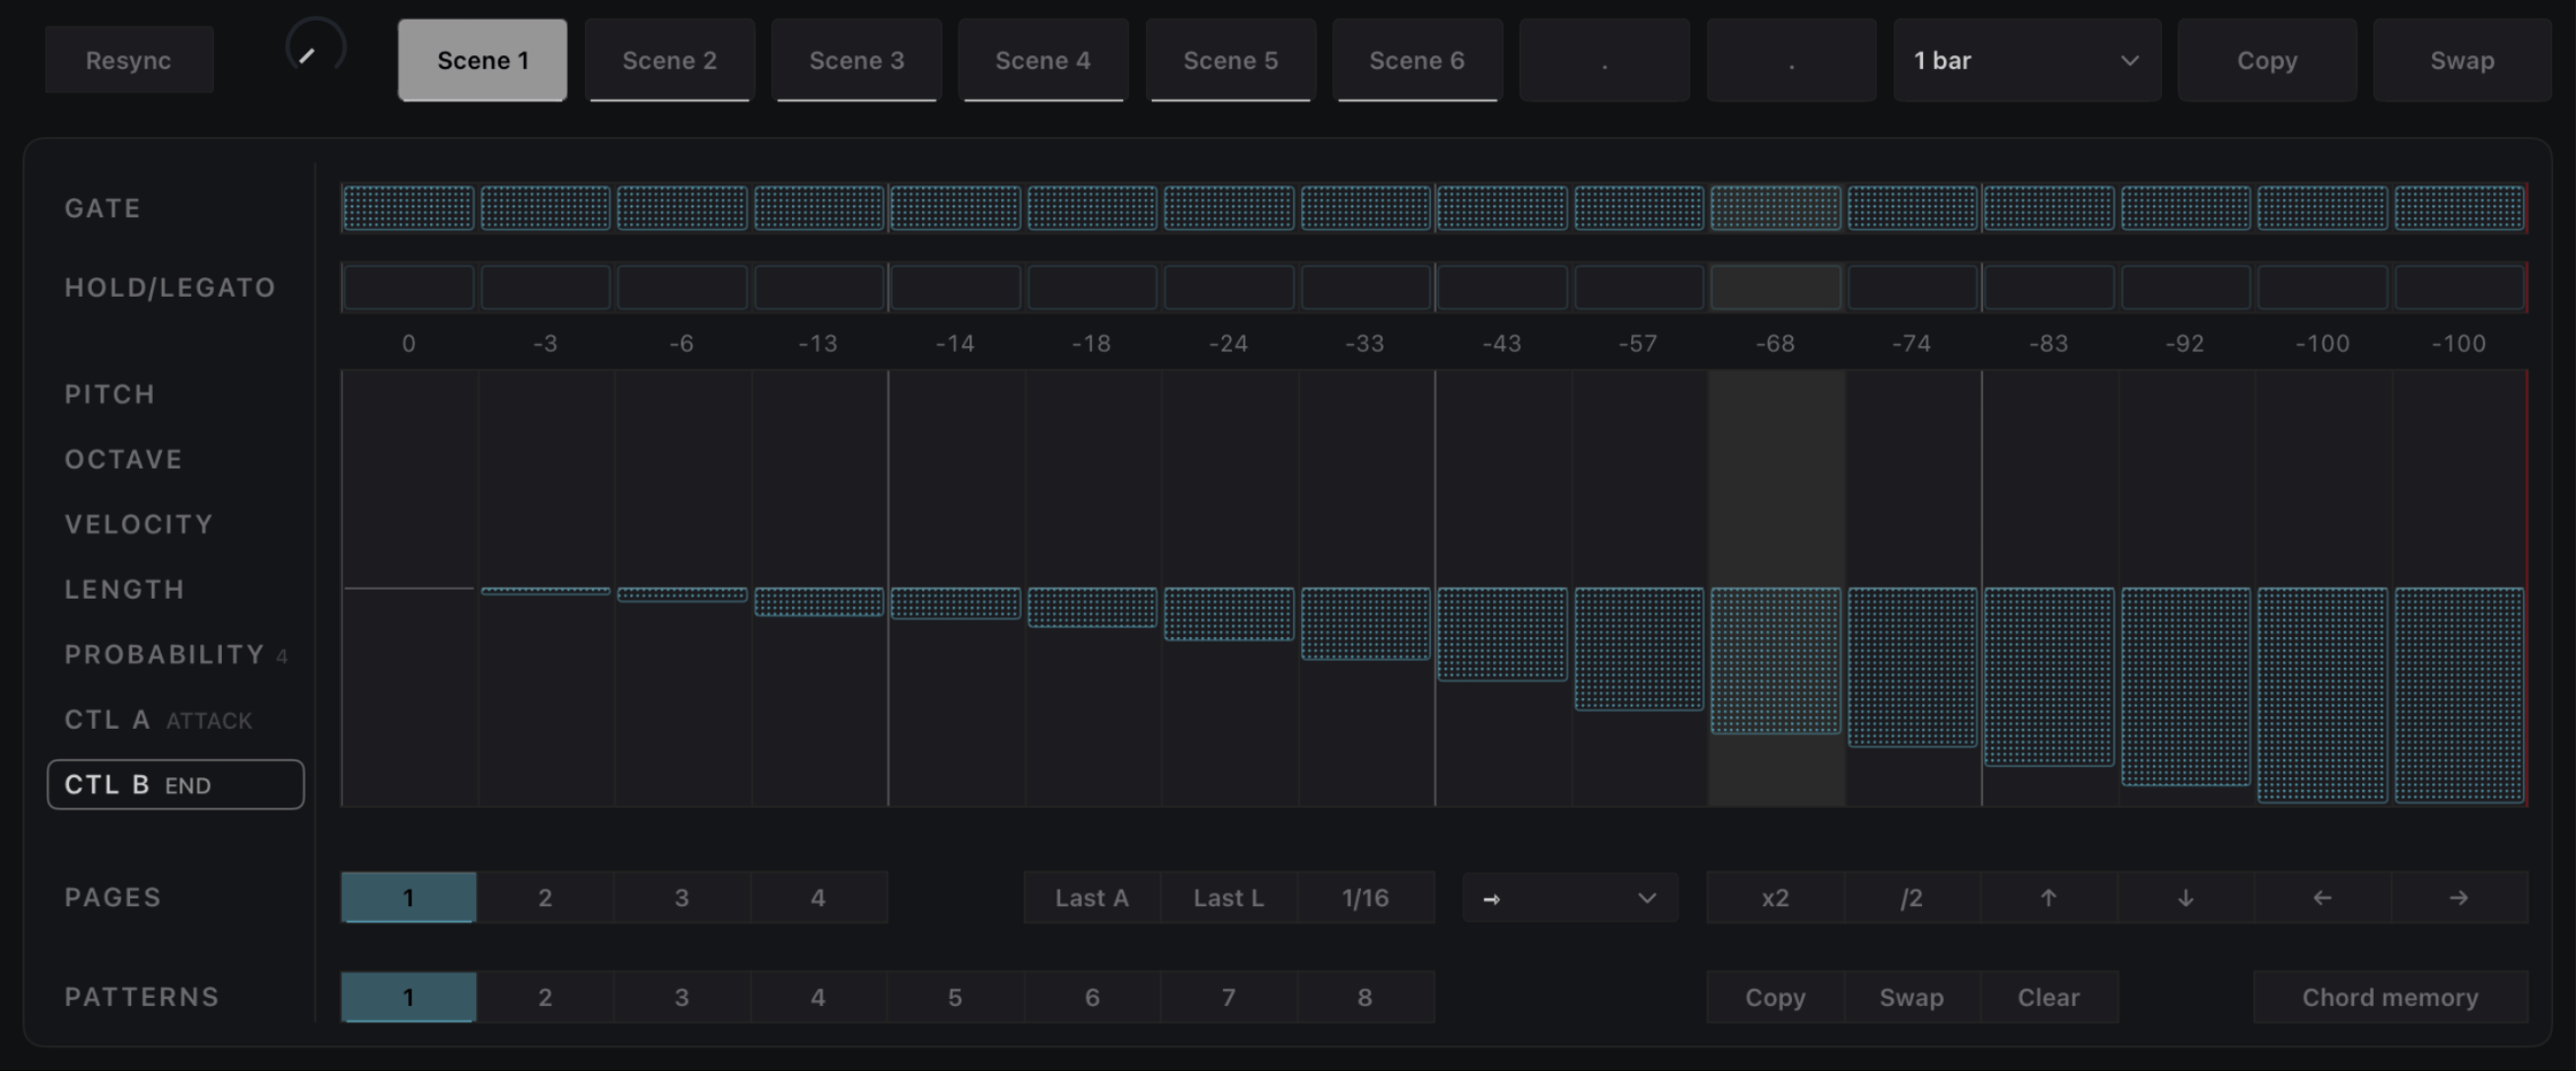
Task: Click the CTL B bar for step -68
Action: 1775,661
